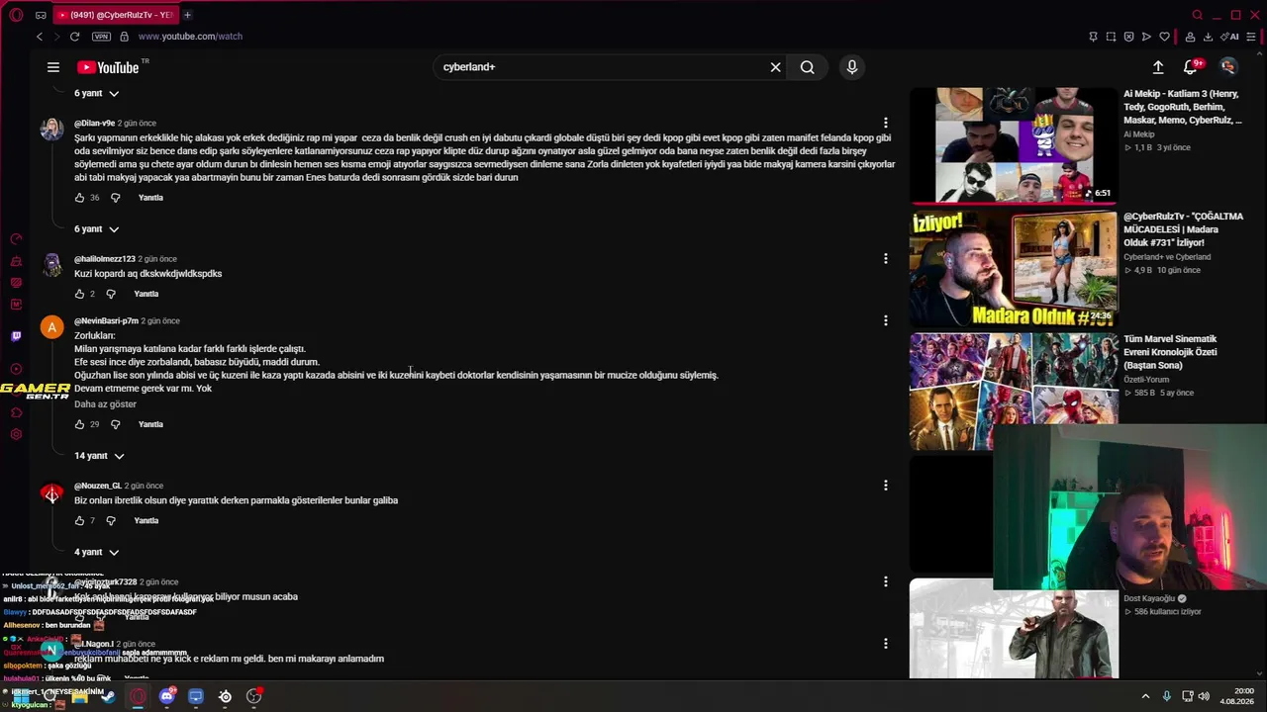
Task: Open the Opera flow send icon
Action: pos(1146,37)
